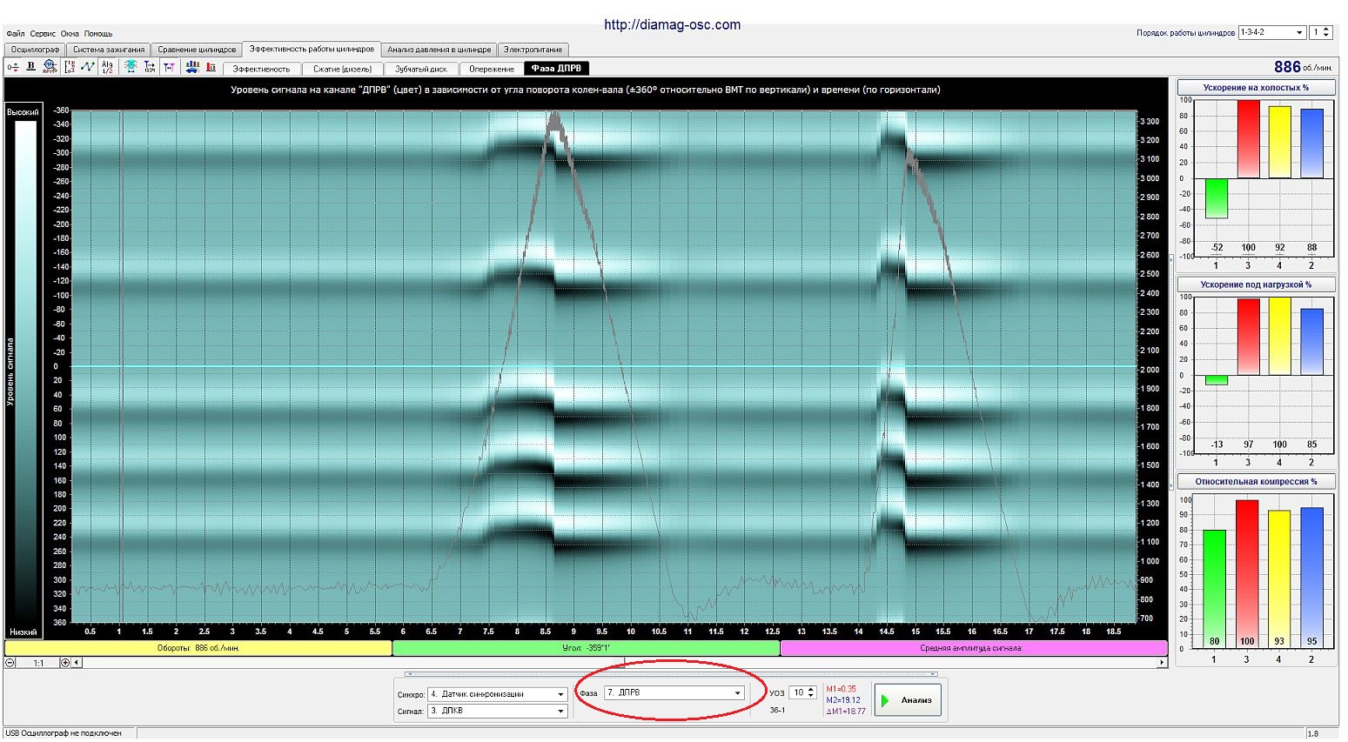Screen dimensions: 1348x742
Task: Click the 36-1 label
Action: [777, 710]
